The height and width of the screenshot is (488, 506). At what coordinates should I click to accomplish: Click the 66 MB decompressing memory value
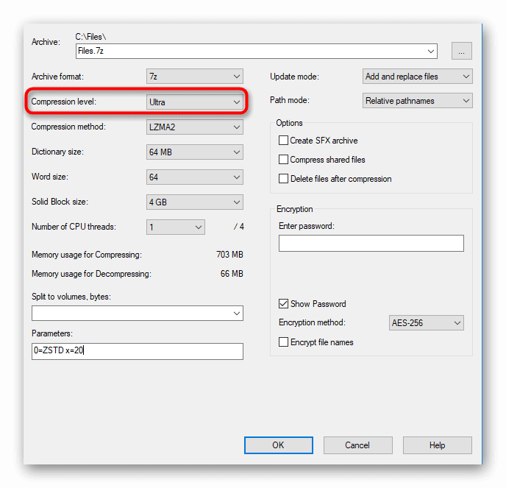(x=232, y=274)
